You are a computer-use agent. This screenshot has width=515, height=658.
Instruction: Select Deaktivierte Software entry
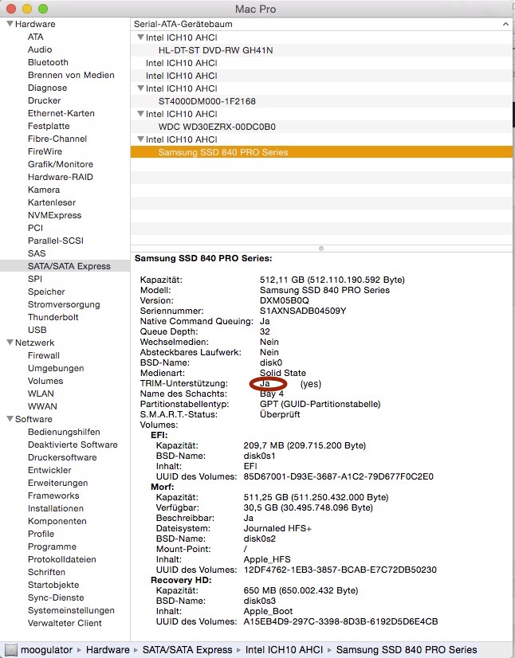pyautogui.click(x=73, y=445)
